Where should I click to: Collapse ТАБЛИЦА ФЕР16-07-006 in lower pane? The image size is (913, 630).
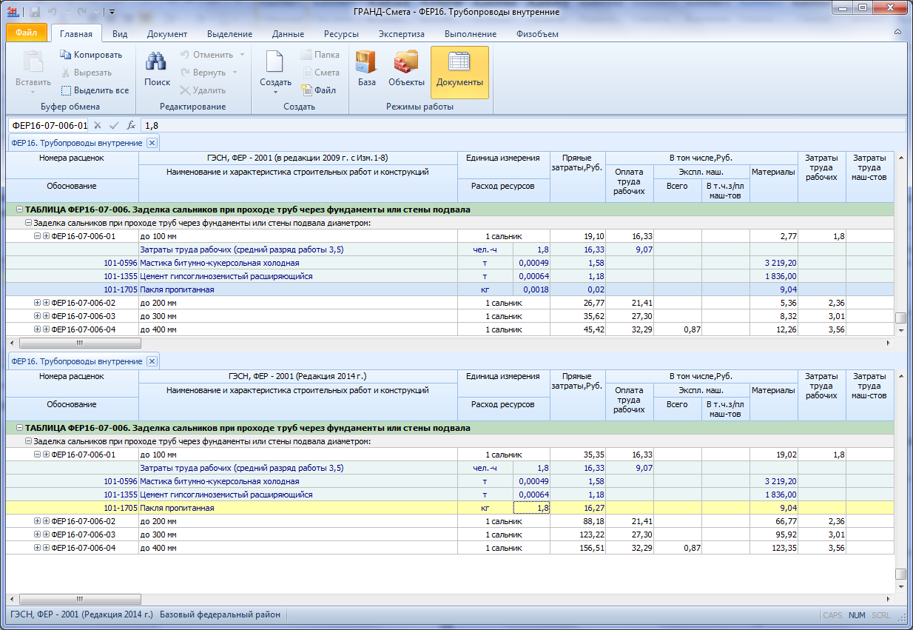coord(20,428)
